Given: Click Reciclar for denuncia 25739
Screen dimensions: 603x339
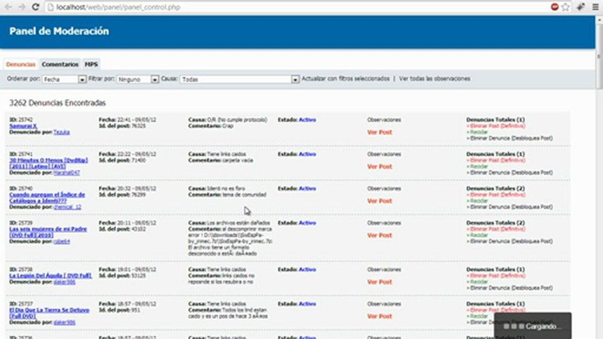Looking at the screenshot, I should (x=479, y=235).
